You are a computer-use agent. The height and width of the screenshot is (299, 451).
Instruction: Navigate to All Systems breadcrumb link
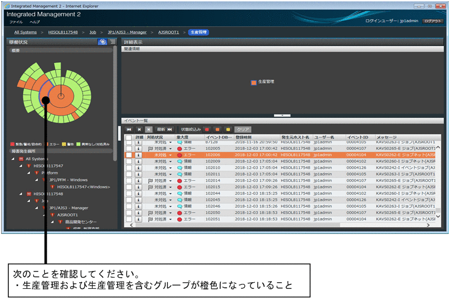25,32
